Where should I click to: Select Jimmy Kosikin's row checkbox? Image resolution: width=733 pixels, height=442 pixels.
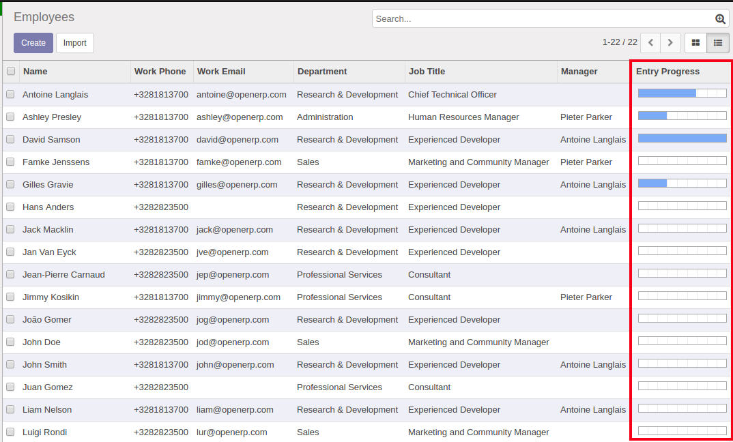click(x=10, y=297)
